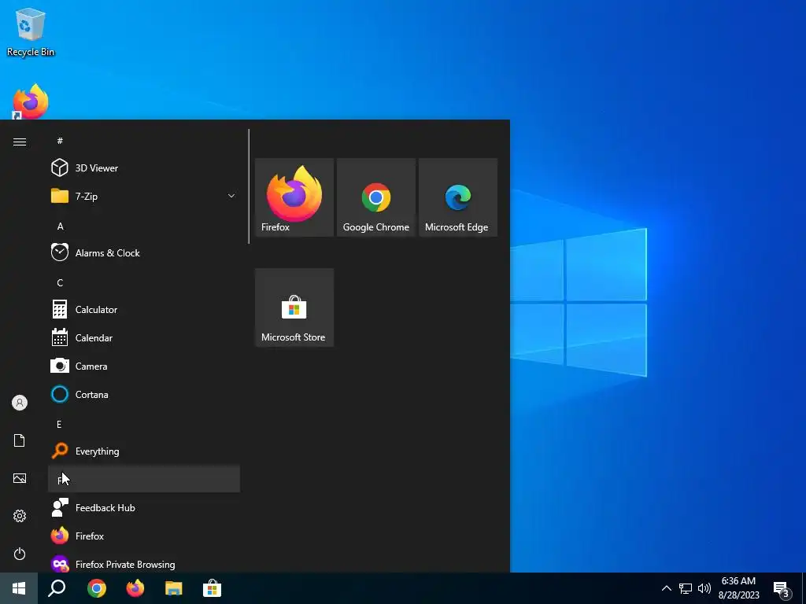
Task: Open the Pictures shortcut in Start sidebar
Action: (x=20, y=478)
